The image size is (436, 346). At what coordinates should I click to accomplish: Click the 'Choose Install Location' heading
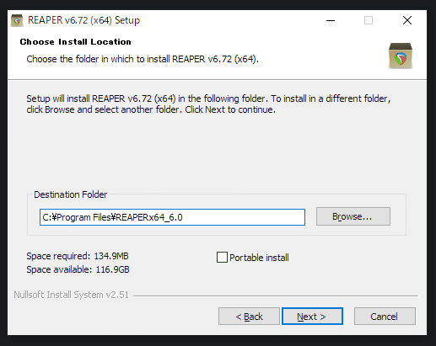tap(75, 42)
